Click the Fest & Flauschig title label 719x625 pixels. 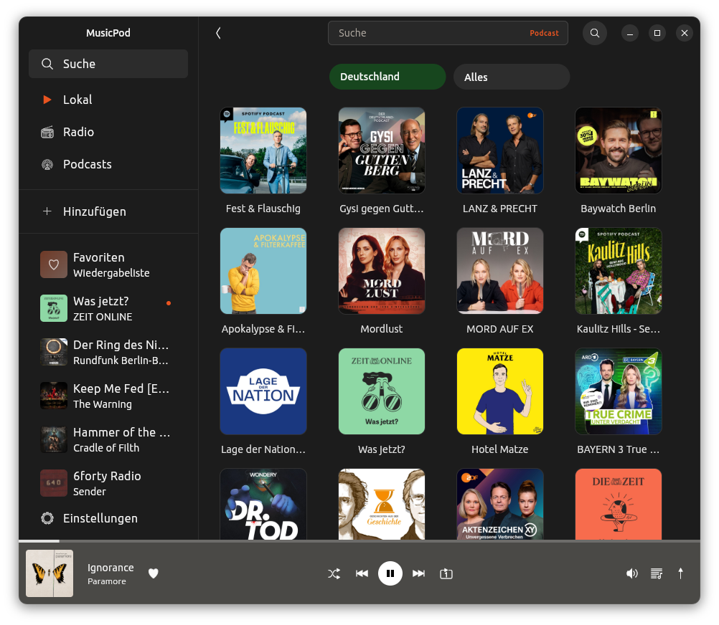[x=263, y=209]
